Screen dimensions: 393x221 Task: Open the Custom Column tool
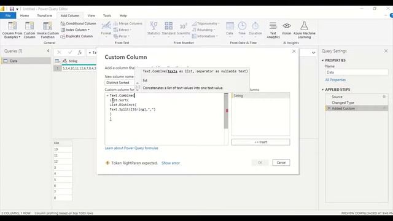pos(29,30)
